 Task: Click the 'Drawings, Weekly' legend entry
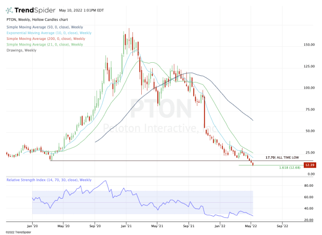[21, 50]
